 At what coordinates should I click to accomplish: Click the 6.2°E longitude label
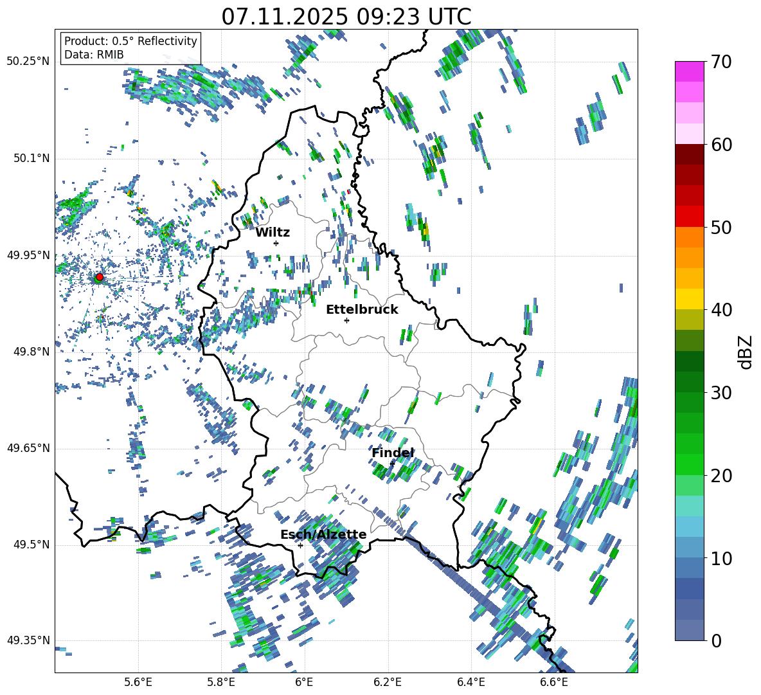[x=388, y=682]
